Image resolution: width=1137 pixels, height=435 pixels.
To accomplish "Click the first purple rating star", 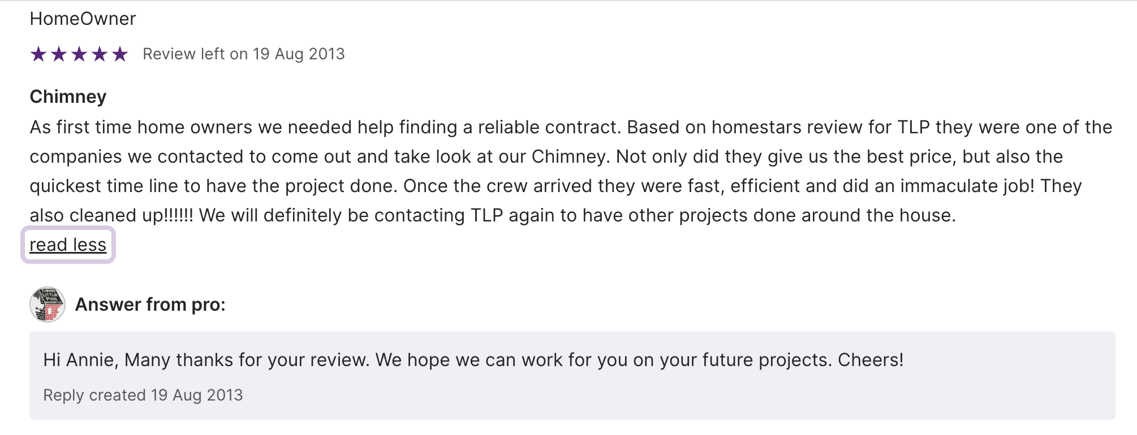I will tap(38, 54).
